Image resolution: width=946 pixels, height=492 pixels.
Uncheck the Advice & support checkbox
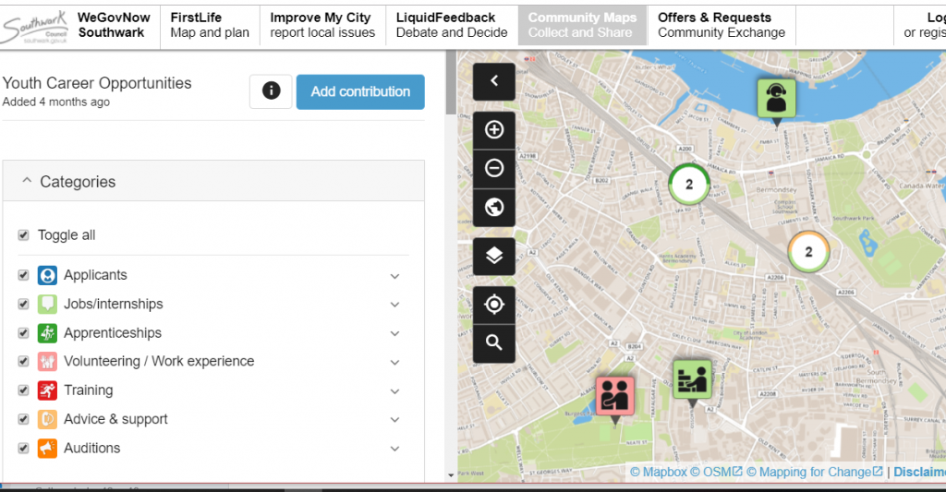click(x=23, y=419)
